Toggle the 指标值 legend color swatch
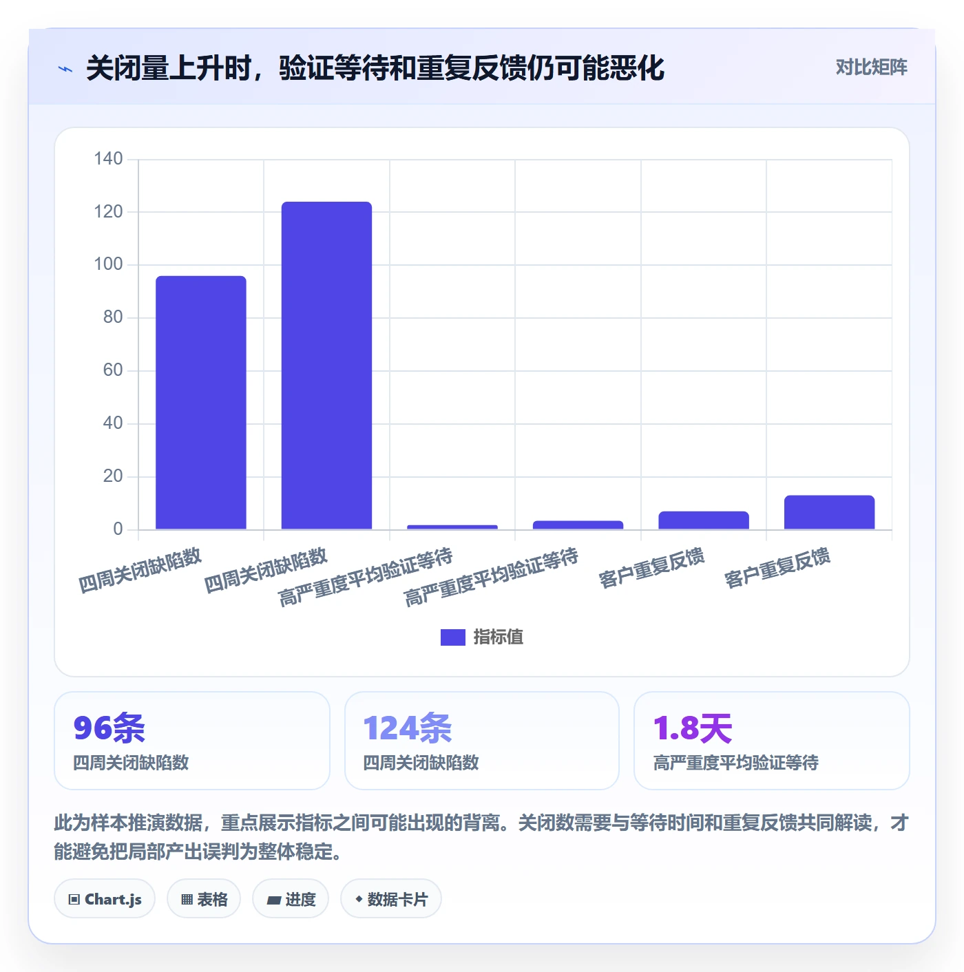 452,637
